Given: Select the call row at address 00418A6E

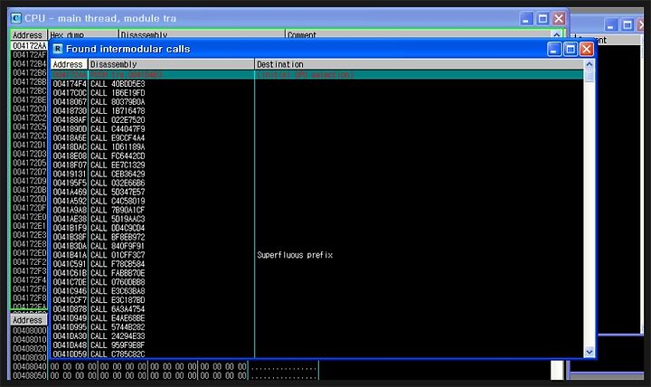Looking at the screenshot, I should point(317,137).
